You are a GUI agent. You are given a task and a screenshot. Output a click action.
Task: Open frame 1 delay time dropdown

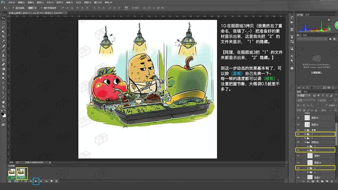coord(13,178)
